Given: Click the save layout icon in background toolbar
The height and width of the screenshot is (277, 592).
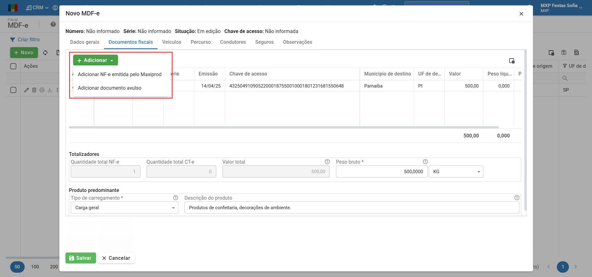Looking at the screenshot, I should click(x=564, y=52).
